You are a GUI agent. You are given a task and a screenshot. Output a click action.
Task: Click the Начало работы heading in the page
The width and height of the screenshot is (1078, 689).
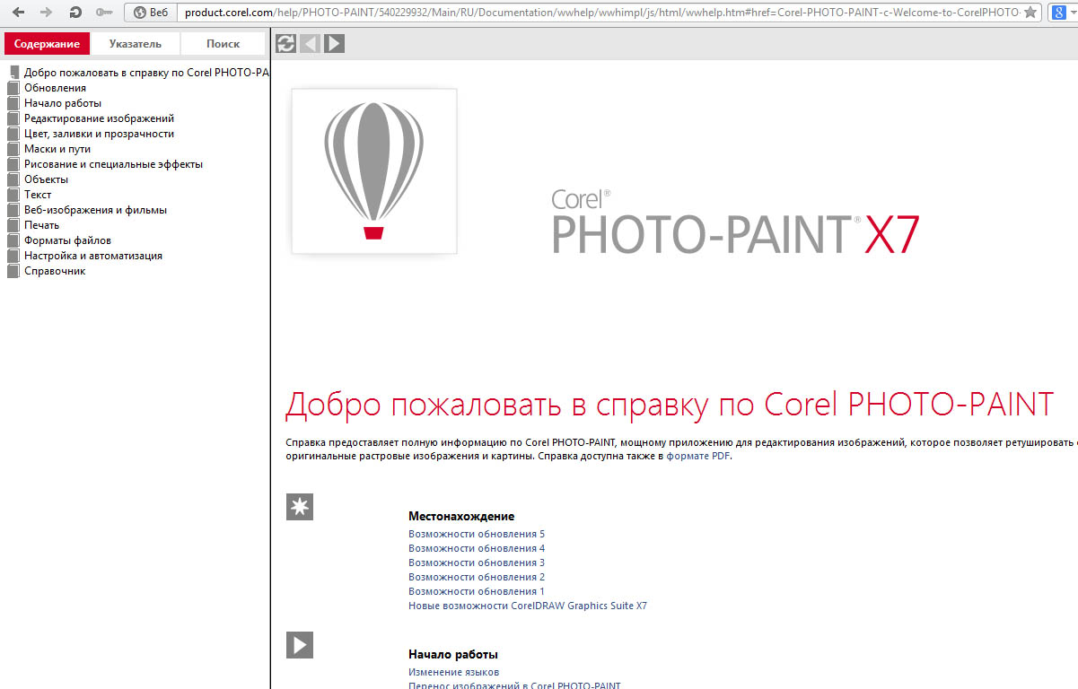tap(453, 655)
